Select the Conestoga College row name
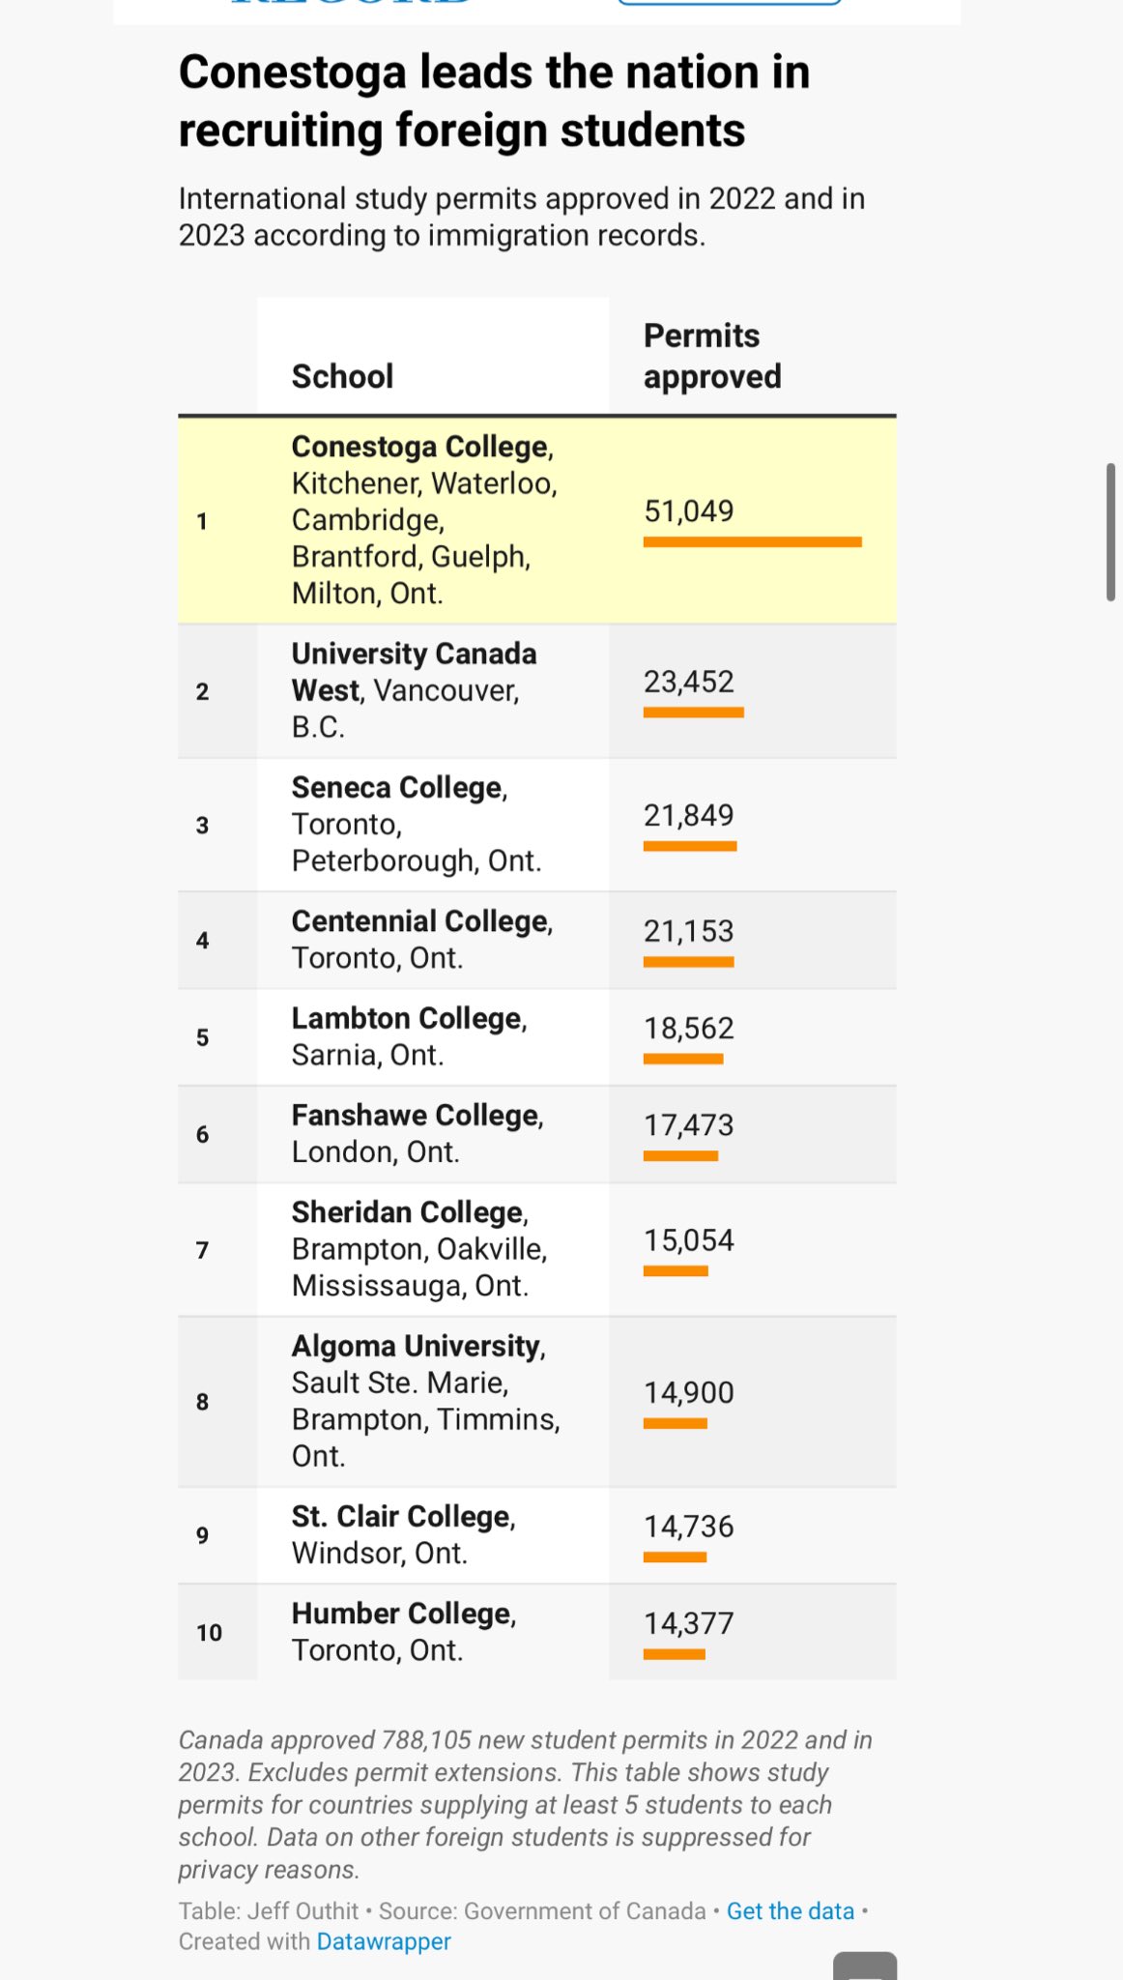 click(x=420, y=447)
